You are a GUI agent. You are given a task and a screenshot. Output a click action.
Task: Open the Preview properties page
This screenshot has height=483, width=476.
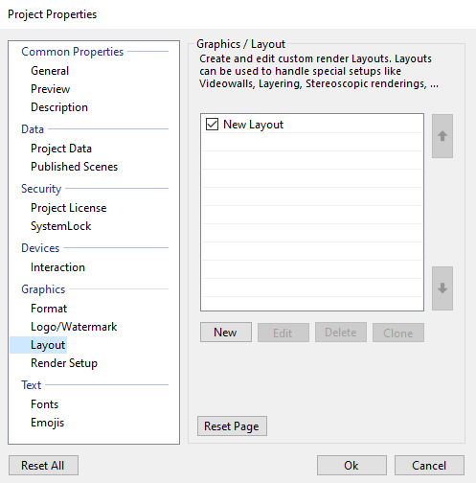click(x=51, y=89)
